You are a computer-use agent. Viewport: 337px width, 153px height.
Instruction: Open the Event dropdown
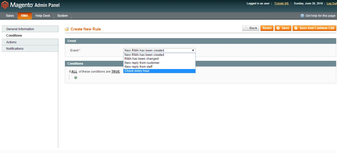click(x=193, y=50)
